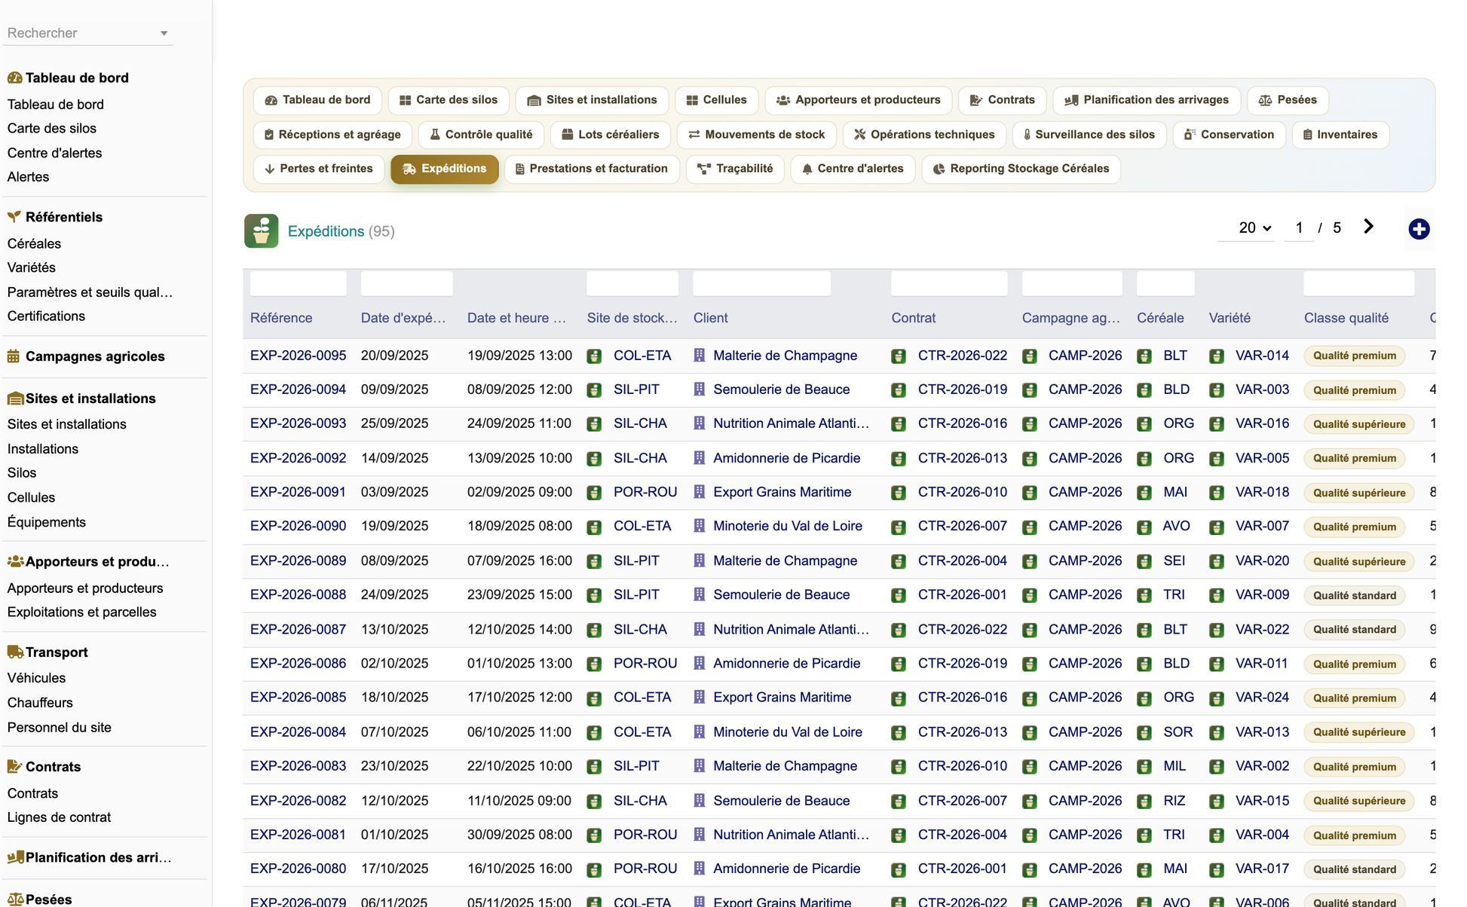This screenshot has height=907, width=1467.
Task: Open the Traçabilité tab
Action: pyautogui.click(x=735, y=169)
